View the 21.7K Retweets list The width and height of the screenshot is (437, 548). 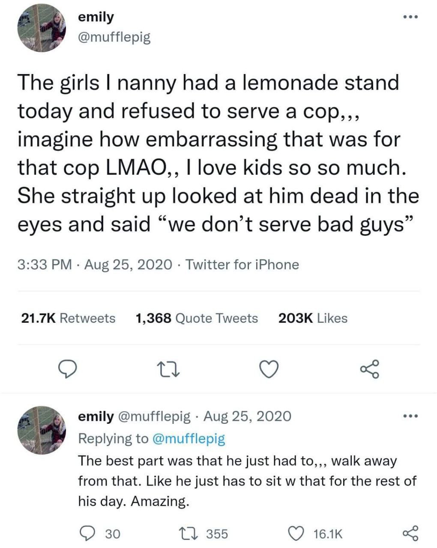coord(68,318)
